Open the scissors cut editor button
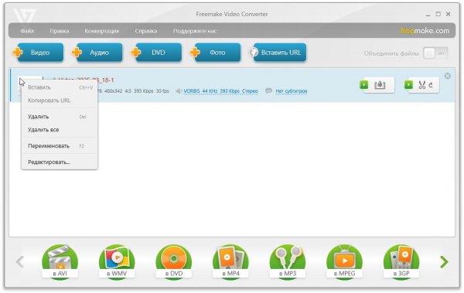The image size is (464, 293). coord(425,85)
